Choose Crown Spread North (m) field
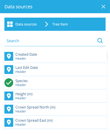This screenshot has height=134, width=110. 54,109
